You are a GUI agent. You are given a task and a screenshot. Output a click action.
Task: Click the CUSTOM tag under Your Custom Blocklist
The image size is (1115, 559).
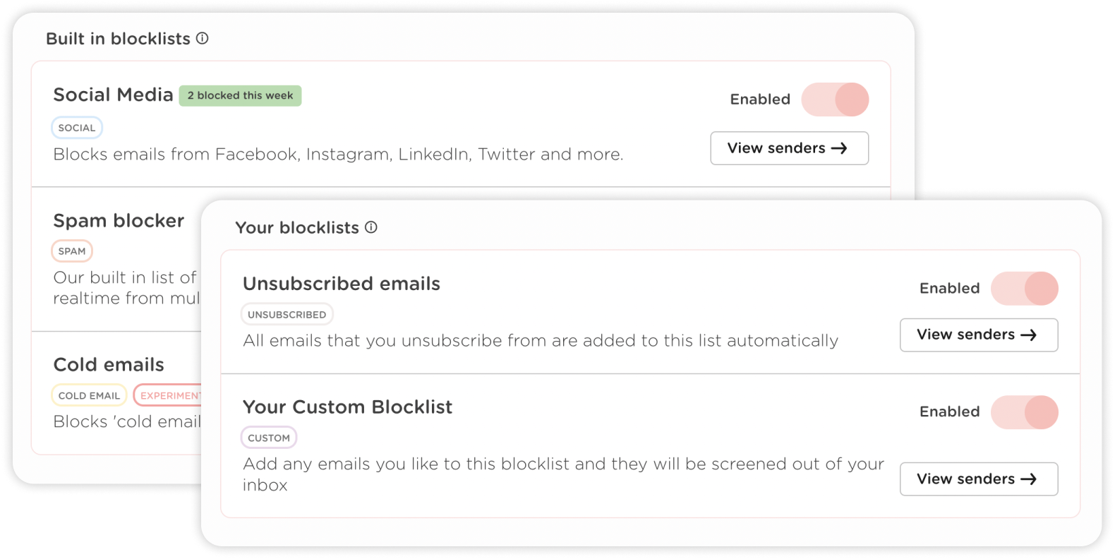point(269,437)
